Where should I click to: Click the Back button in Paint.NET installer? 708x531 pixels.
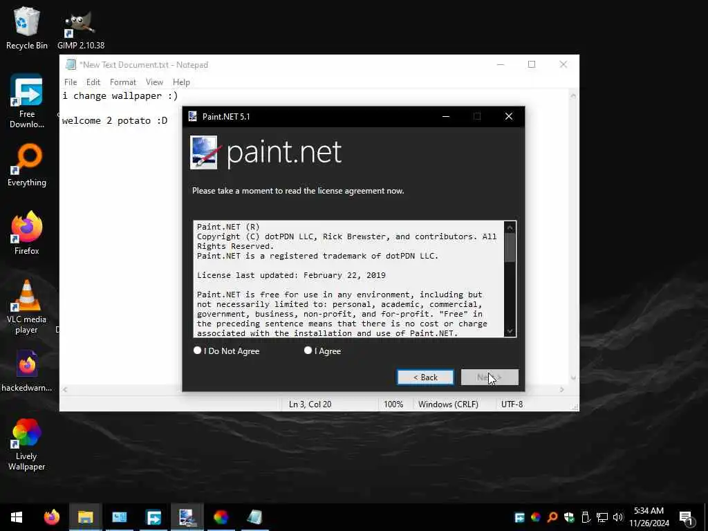[425, 377]
